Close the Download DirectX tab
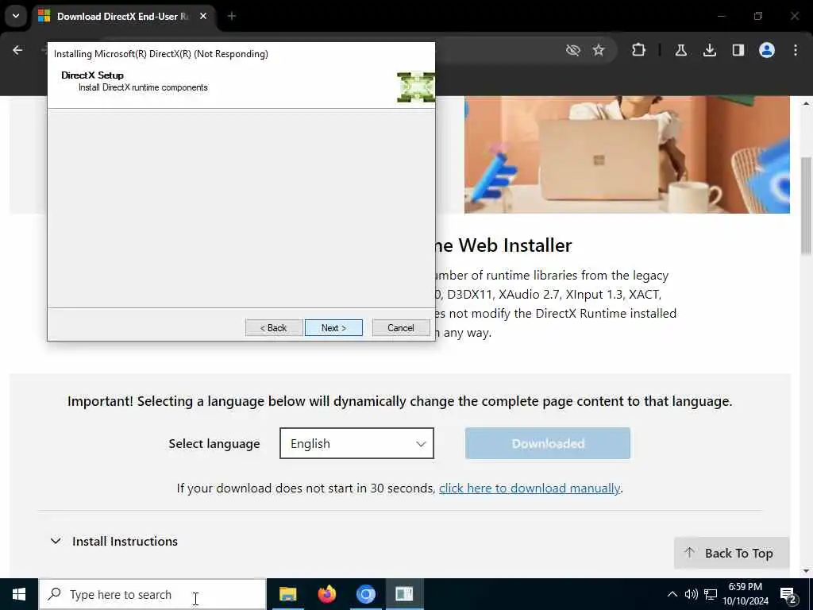This screenshot has height=610, width=813. pyautogui.click(x=203, y=17)
